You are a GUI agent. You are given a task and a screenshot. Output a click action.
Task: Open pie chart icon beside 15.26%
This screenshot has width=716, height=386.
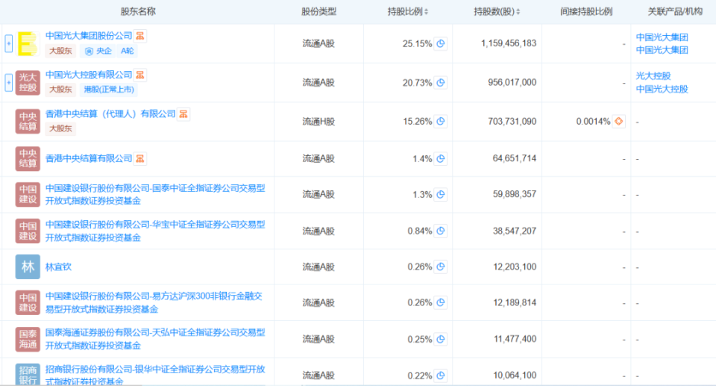(441, 121)
